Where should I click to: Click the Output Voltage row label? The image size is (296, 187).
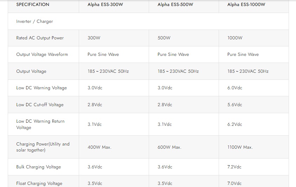[x=31, y=71]
